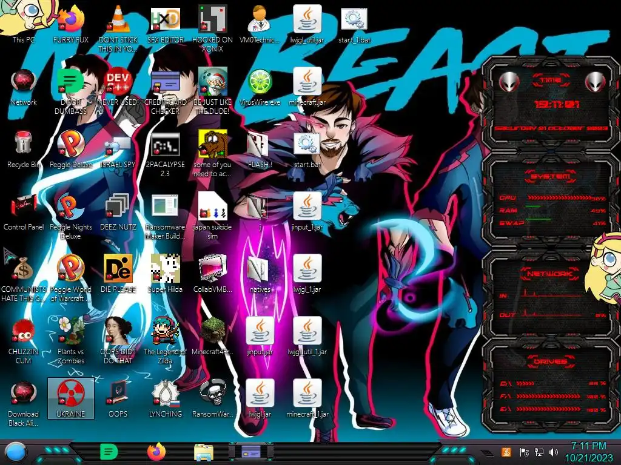The image size is (621, 465).
Task: Select the RansomWar skull icon
Action: click(x=213, y=398)
